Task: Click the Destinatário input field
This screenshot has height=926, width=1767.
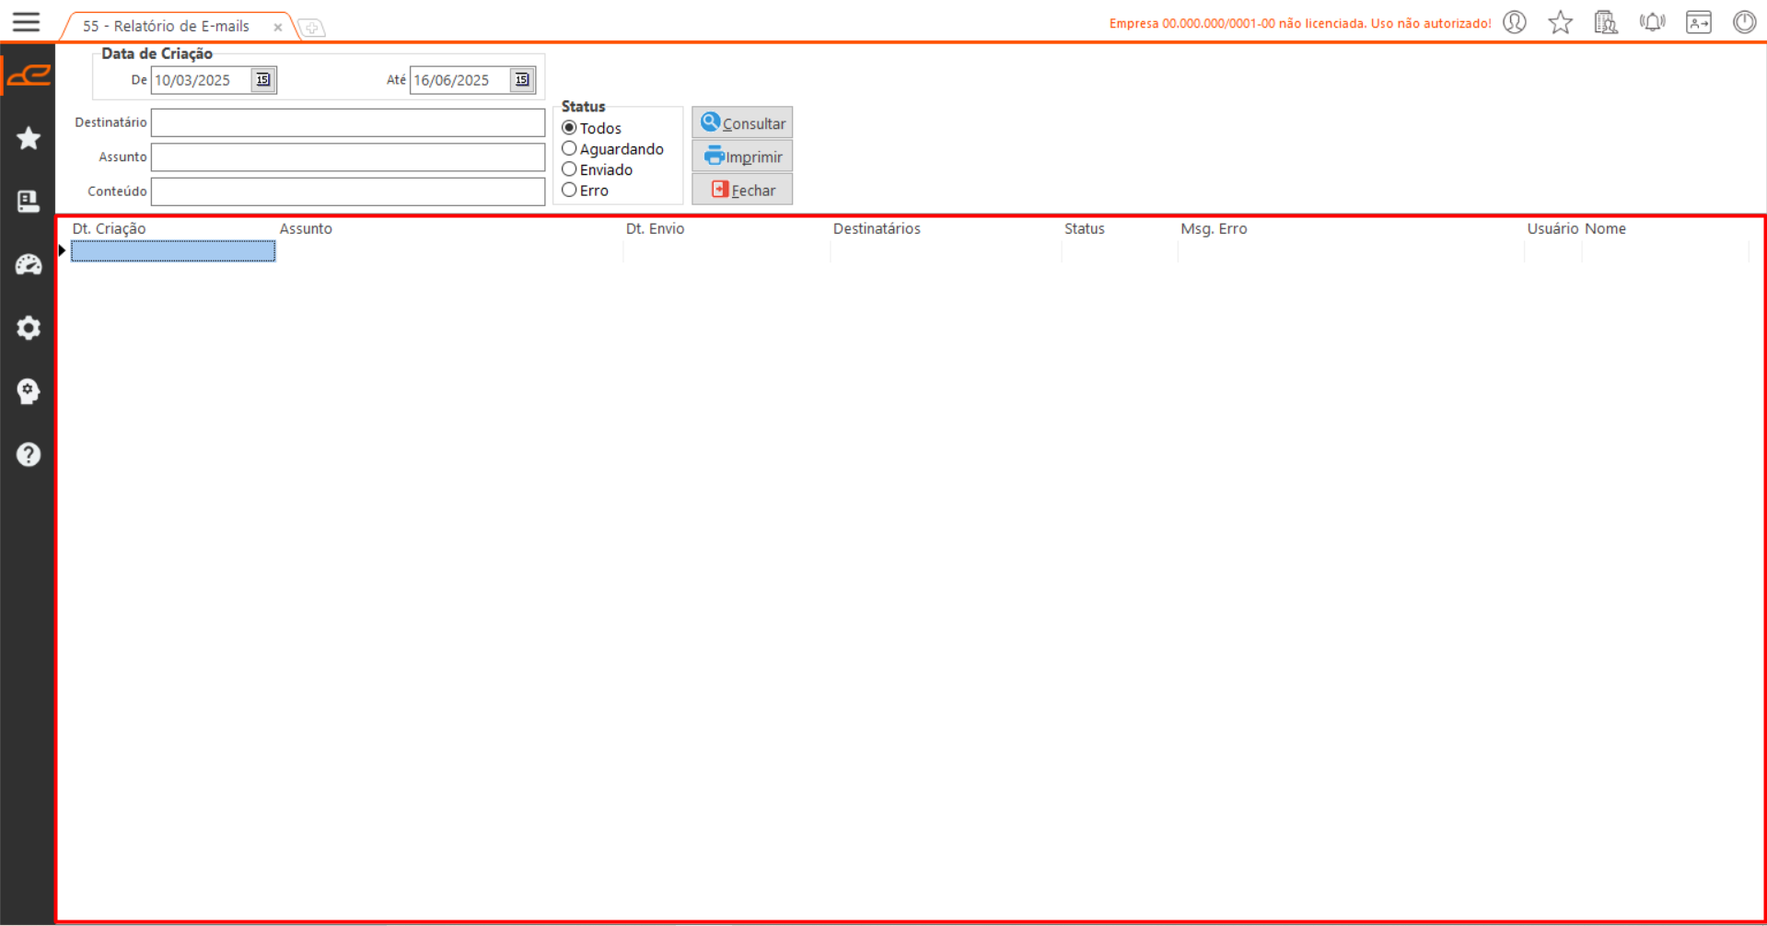Action: 348,123
